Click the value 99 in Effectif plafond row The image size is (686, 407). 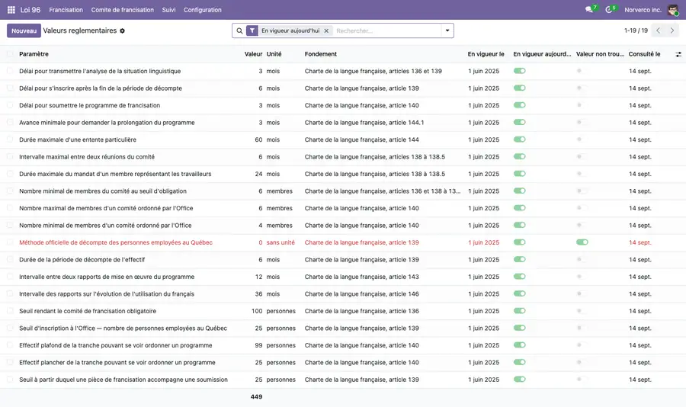click(258, 345)
